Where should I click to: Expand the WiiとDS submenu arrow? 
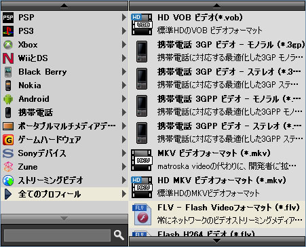pyautogui.click(x=123, y=58)
